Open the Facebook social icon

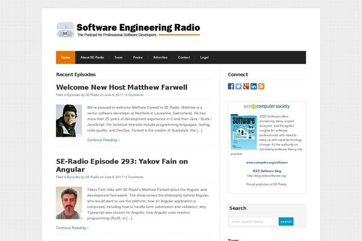pyautogui.click(x=231, y=86)
